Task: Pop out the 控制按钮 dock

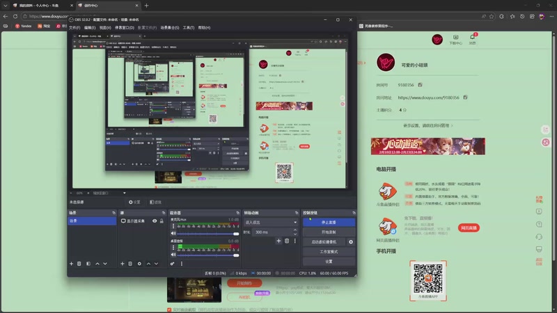Action: (354, 213)
